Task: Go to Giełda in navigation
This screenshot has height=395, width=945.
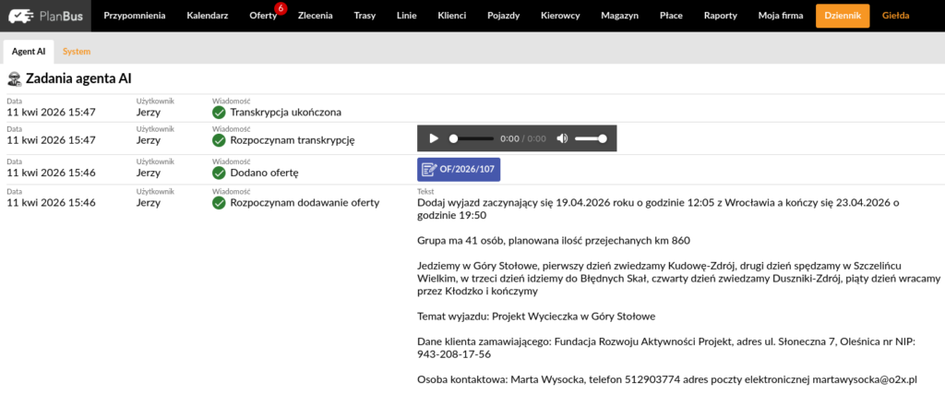Action: (895, 17)
